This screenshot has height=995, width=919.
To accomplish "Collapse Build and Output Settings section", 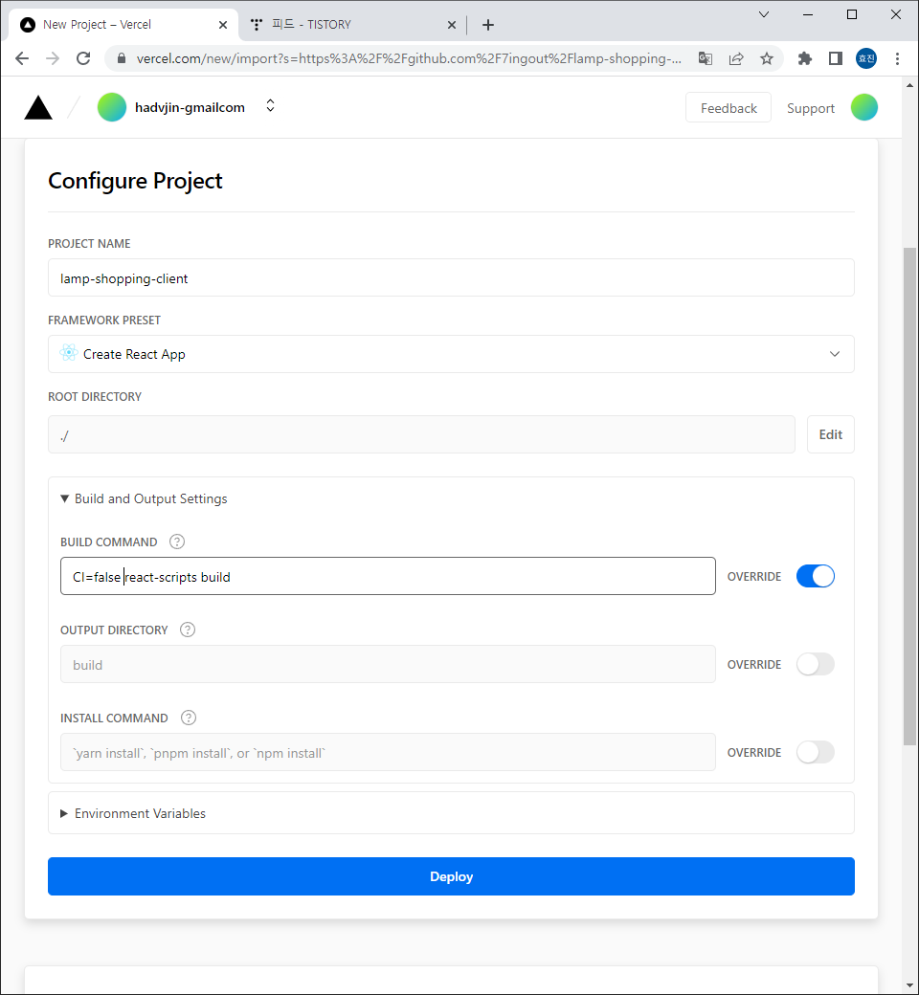I will pyautogui.click(x=145, y=498).
